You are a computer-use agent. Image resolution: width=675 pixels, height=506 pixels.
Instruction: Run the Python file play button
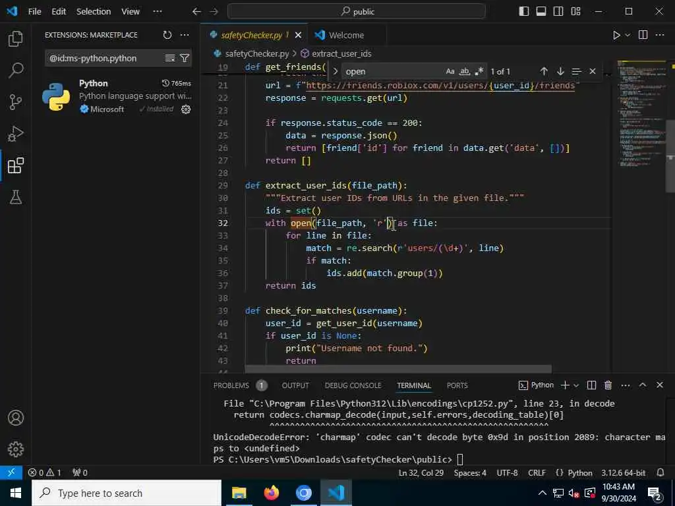(616, 36)
